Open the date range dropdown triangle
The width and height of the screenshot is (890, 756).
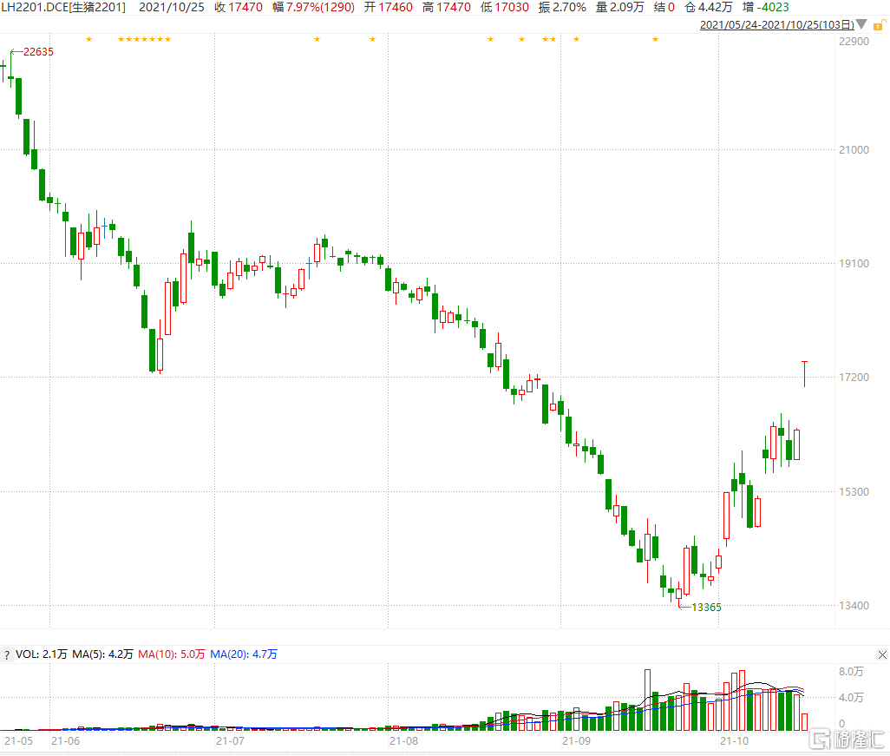[x=861, y=24]
